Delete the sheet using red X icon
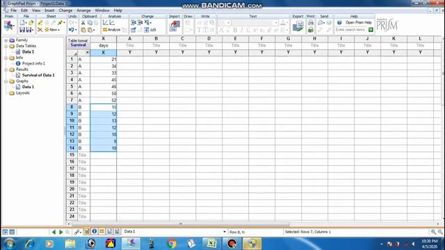 click(x=40, y=29)
